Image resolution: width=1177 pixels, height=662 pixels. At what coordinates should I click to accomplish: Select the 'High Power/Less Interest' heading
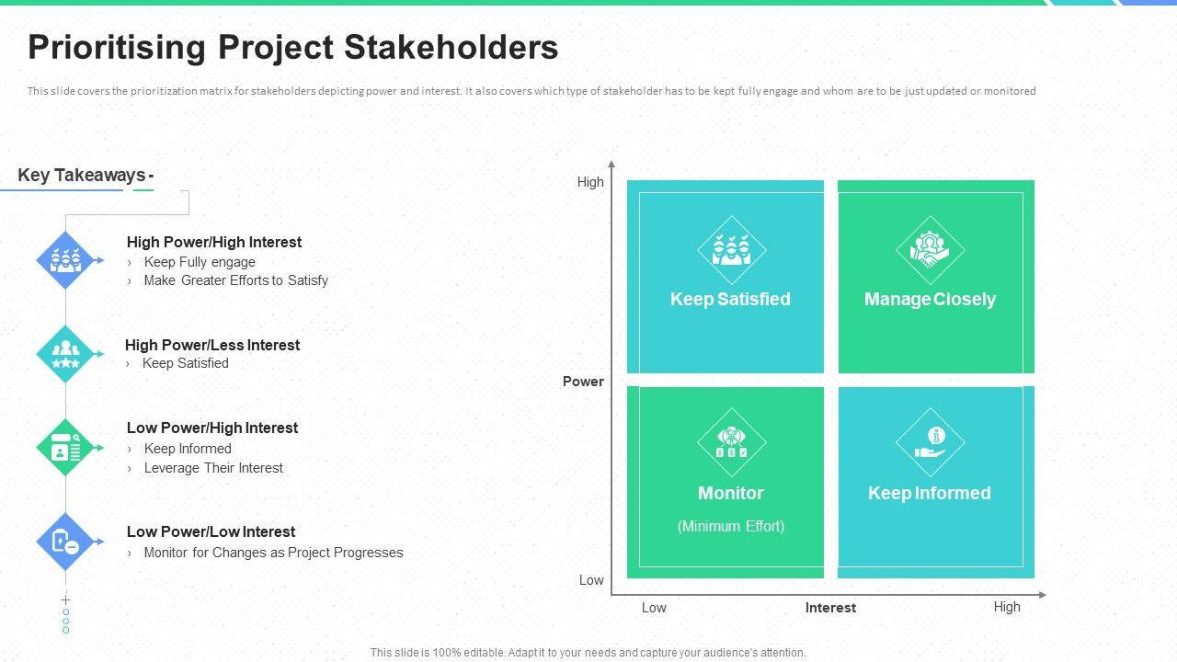(x=212, y=345)
